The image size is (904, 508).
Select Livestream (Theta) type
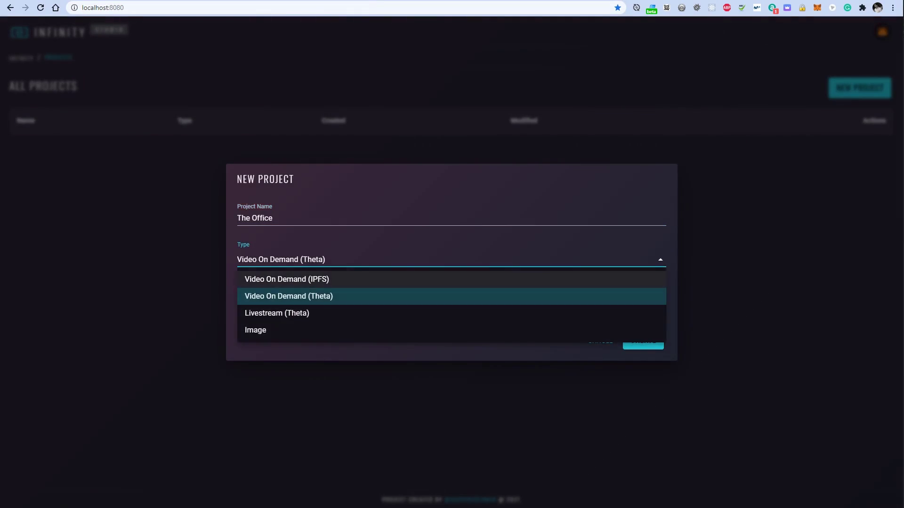(x=277, y=313)
